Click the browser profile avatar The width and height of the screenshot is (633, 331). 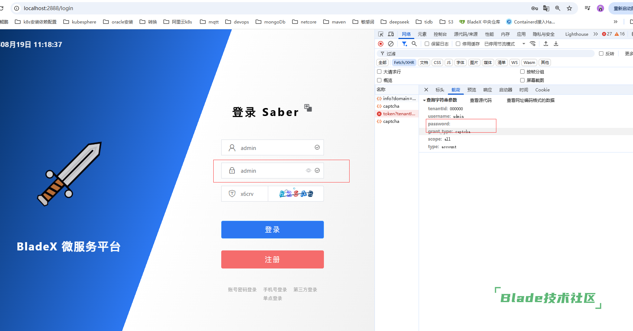[x=600, y=8]
